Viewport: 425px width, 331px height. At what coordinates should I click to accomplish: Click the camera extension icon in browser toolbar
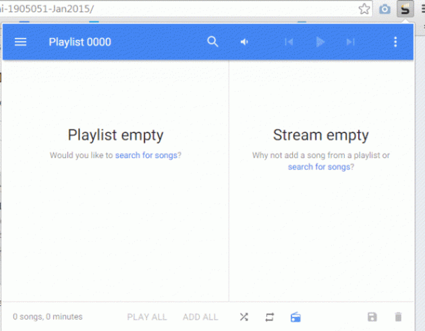pos(385,9)
